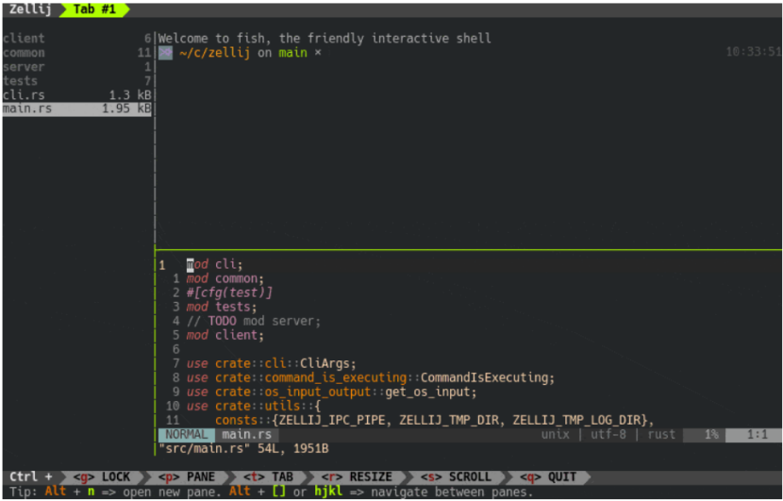This screenshot has width=783, height=501.
Task: Click ZELLIJ_IPC_PIPE constant in line 11
Action: pos(332,421)
